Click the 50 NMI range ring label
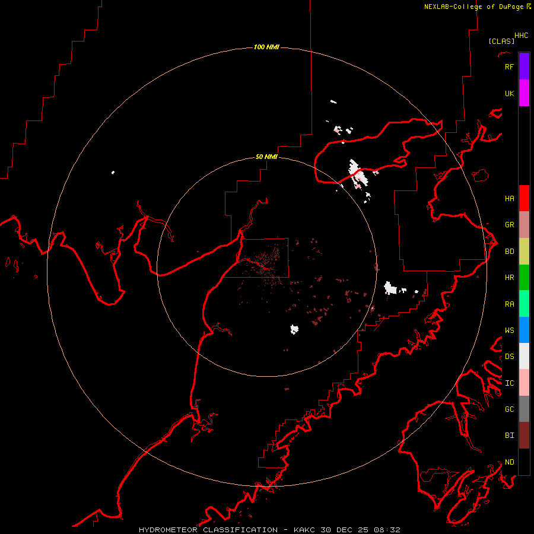This screenshot has width=534, height=534. click(x=266, y=157)
